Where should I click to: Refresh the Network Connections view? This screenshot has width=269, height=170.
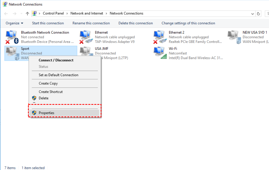258,14
